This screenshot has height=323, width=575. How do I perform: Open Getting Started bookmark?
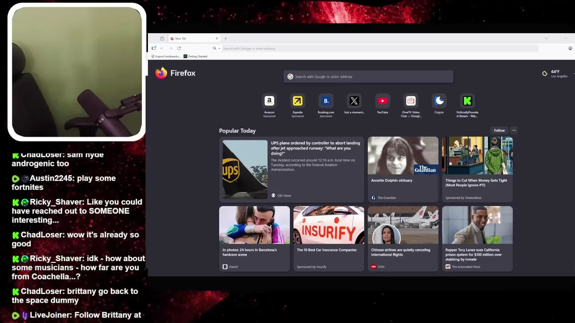pos(195,57)
